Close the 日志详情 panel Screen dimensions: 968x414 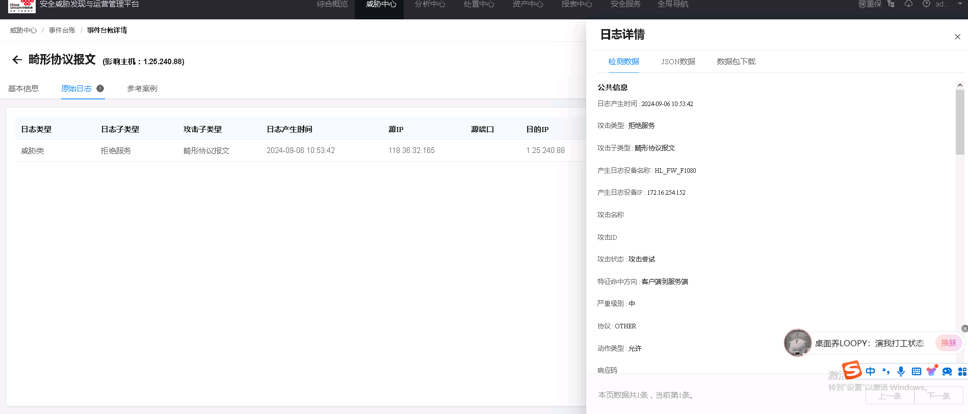pyautogui.click(x=957, y=37)
